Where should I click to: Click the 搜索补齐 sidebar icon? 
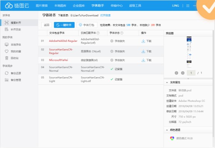tap(7, 23)
